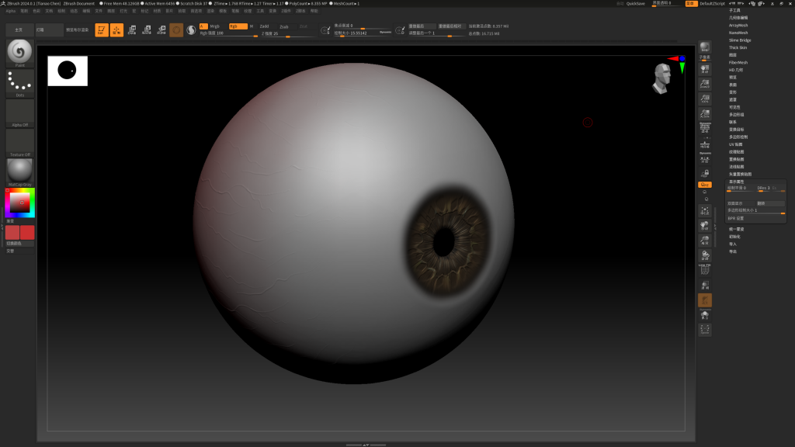Click the Scroll view icon
Image resolution: width=795 pixels, height=447 pixels.
705,68
